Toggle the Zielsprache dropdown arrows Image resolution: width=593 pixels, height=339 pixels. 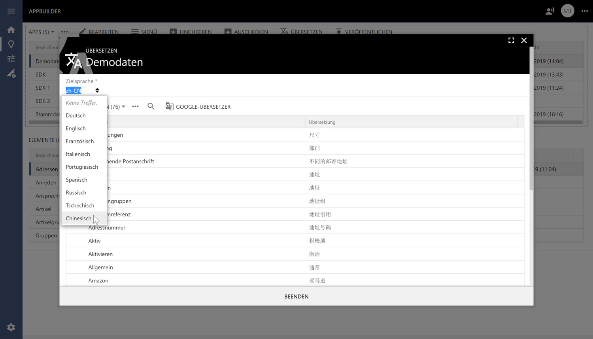[97, 90]
